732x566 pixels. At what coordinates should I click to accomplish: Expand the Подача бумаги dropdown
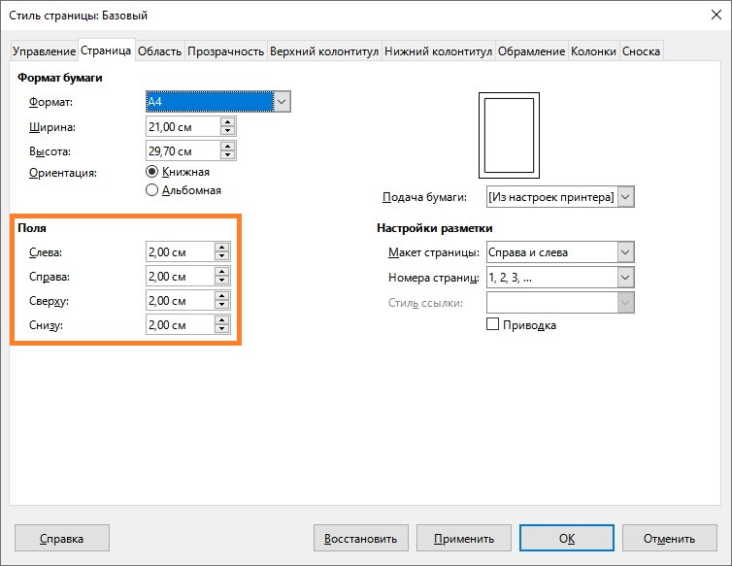coord(625,197)
